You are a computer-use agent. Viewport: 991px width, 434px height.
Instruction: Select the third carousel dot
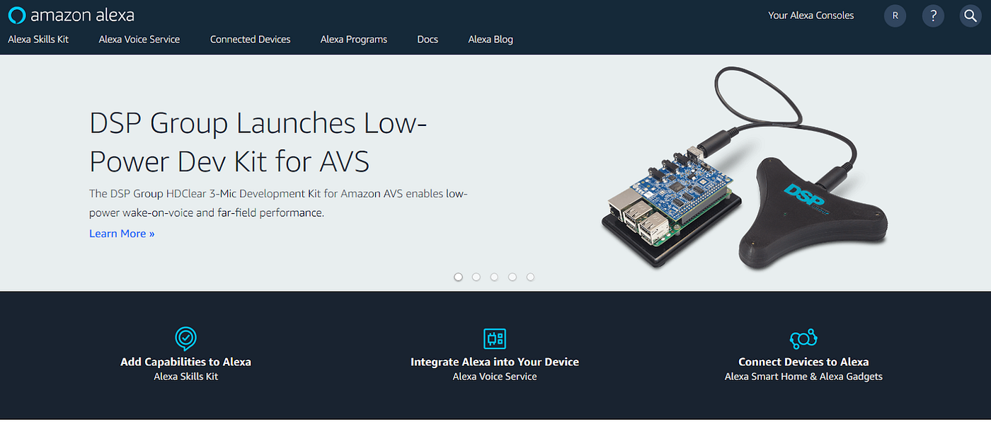494,277
